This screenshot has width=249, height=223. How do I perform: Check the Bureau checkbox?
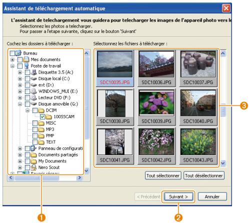(x=12, y=53)
